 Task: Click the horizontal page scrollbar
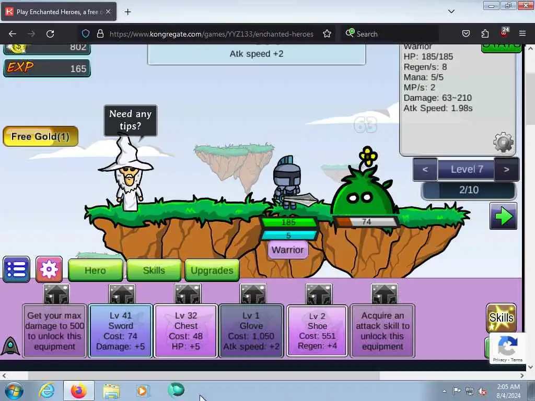click(204, 376)
